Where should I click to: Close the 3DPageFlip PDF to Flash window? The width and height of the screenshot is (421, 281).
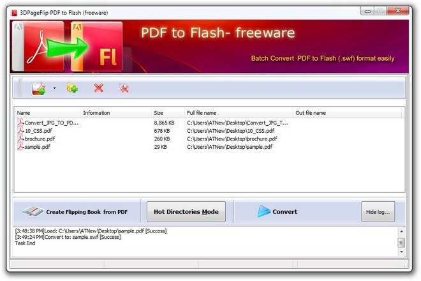(x=399, y=11)
